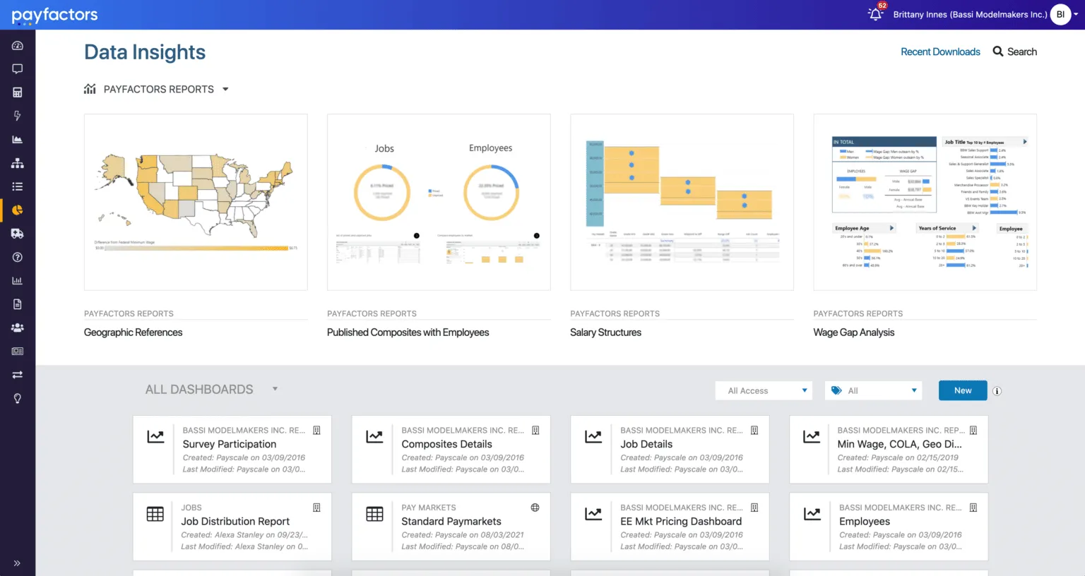Open the calculator icon in sidebar
The image size is (1085, 576).
click(x=18, y=92)
